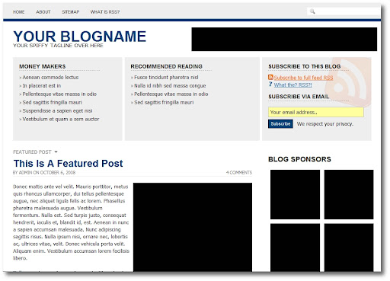Click the bottom-right Blog Sponsors ad

349,247
